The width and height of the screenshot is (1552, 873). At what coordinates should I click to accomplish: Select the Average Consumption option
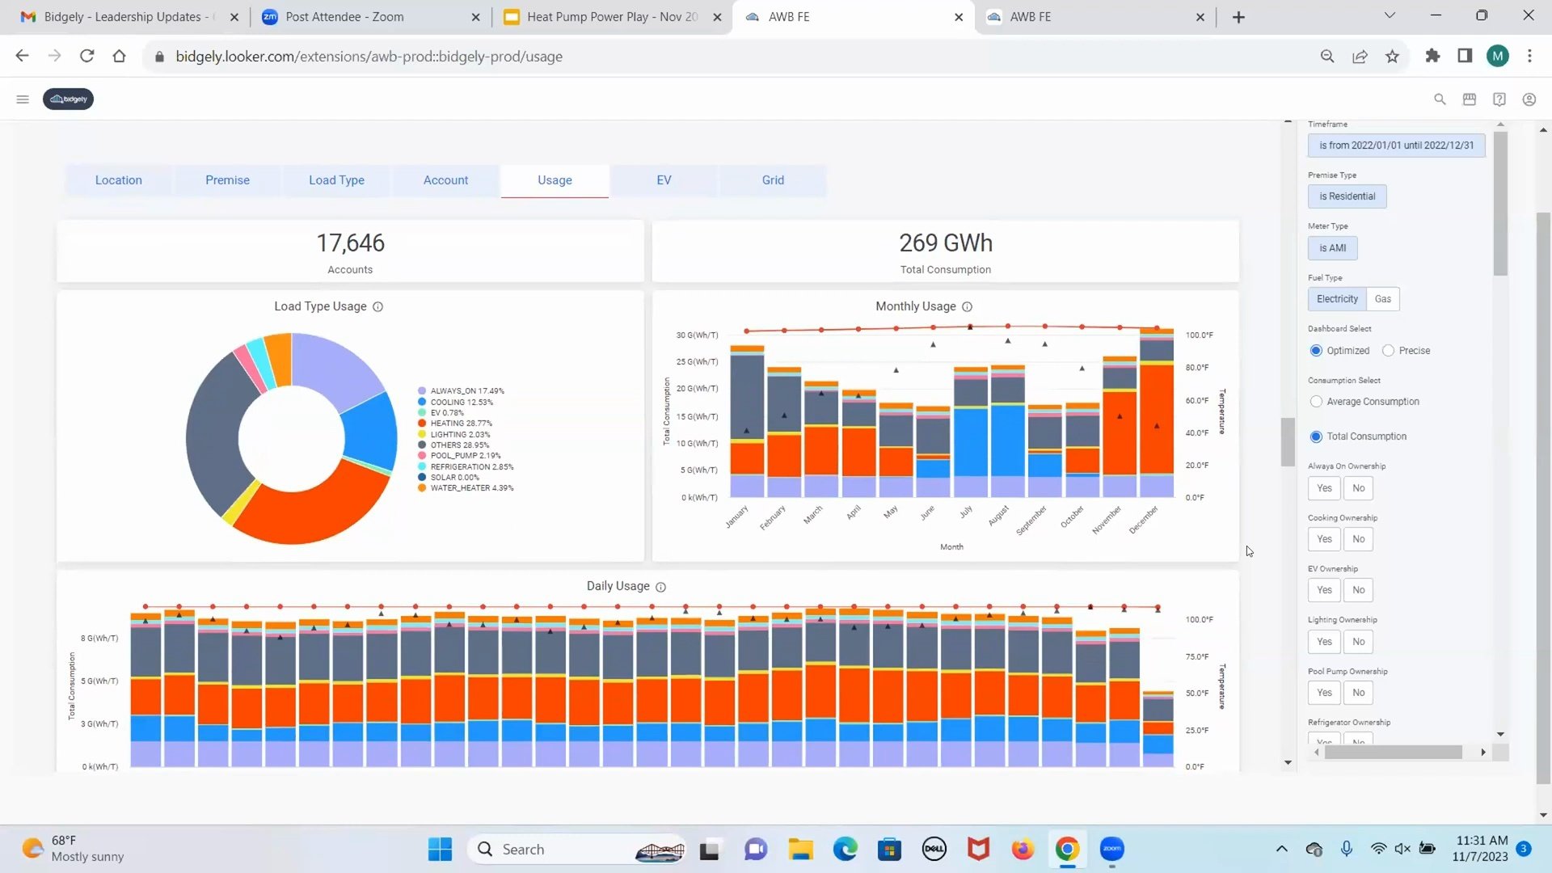[1317, 401]
